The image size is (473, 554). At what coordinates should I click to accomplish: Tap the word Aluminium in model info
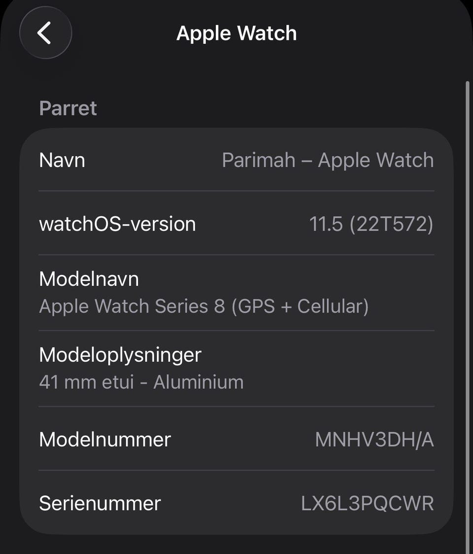(198, 382)
